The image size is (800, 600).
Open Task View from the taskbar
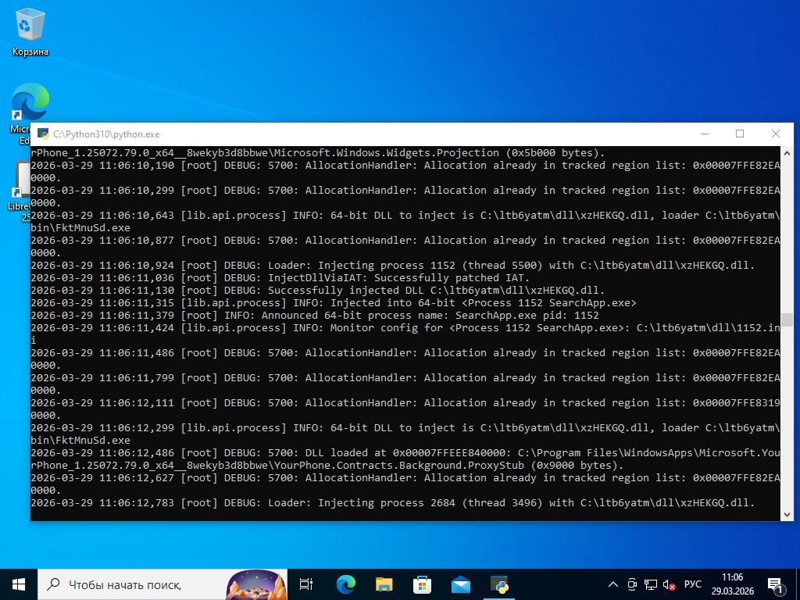coord(306,584)
